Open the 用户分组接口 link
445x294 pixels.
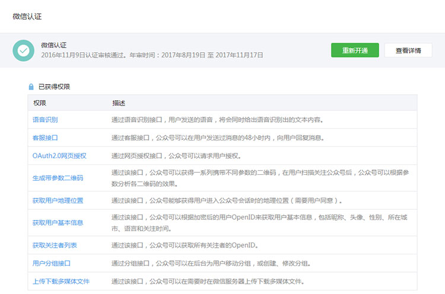(52, 263)
